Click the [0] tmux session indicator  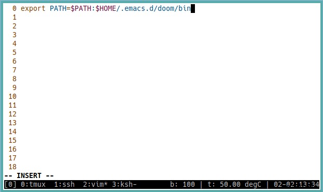tap(10, 184)
